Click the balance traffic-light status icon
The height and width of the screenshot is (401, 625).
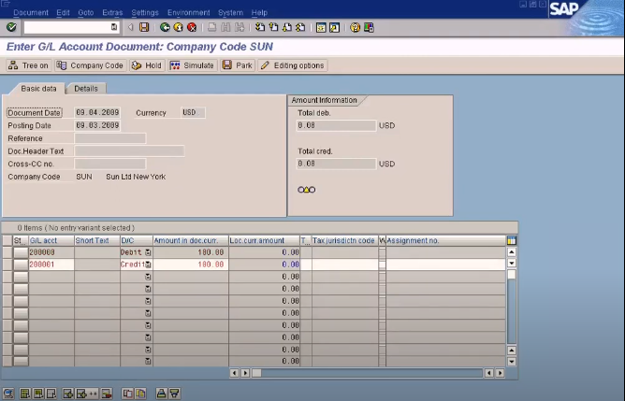point(306,190)
